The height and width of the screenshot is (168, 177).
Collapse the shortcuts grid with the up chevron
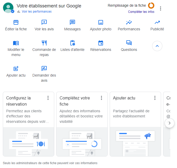(x=157, y=46)
